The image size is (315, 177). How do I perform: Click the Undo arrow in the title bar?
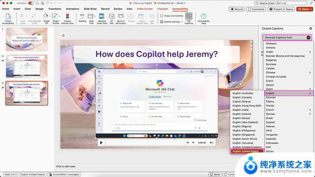click(48, 3)
